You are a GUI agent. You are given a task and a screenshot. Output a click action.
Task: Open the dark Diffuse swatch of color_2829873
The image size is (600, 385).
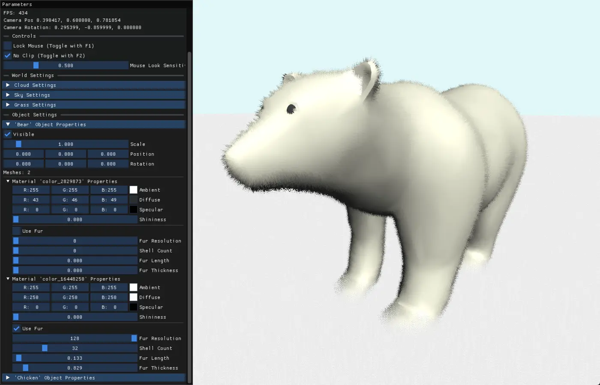133,200
